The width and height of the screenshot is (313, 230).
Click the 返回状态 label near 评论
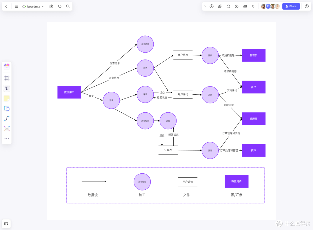[x=162, y=98]
